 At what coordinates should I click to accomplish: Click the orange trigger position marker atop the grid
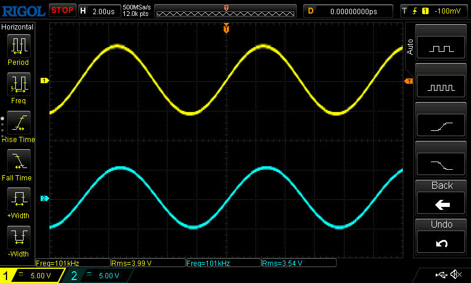pyautogui.click(x=226, y=28)
